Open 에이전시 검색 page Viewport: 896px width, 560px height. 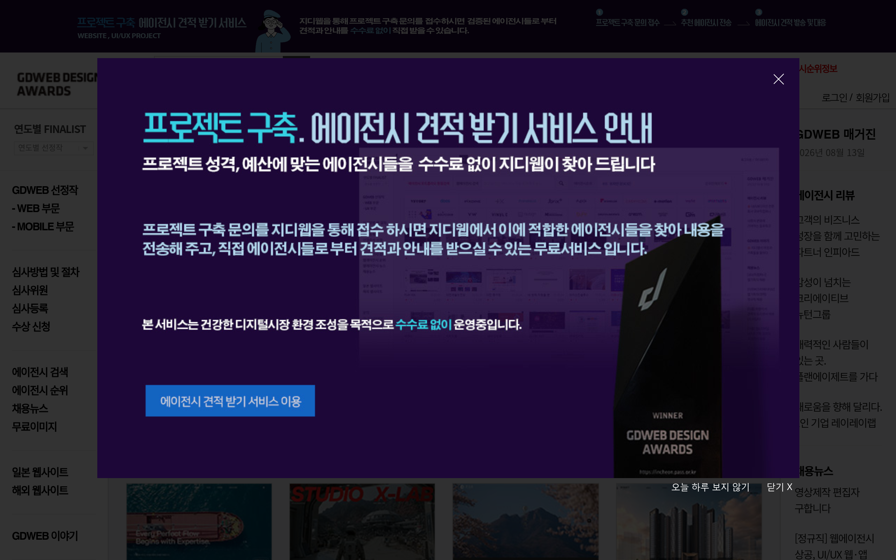coord(40,372)
